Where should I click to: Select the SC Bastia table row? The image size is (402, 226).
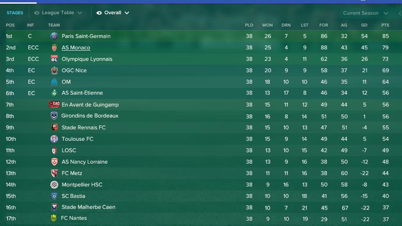[x=201, y=196]
